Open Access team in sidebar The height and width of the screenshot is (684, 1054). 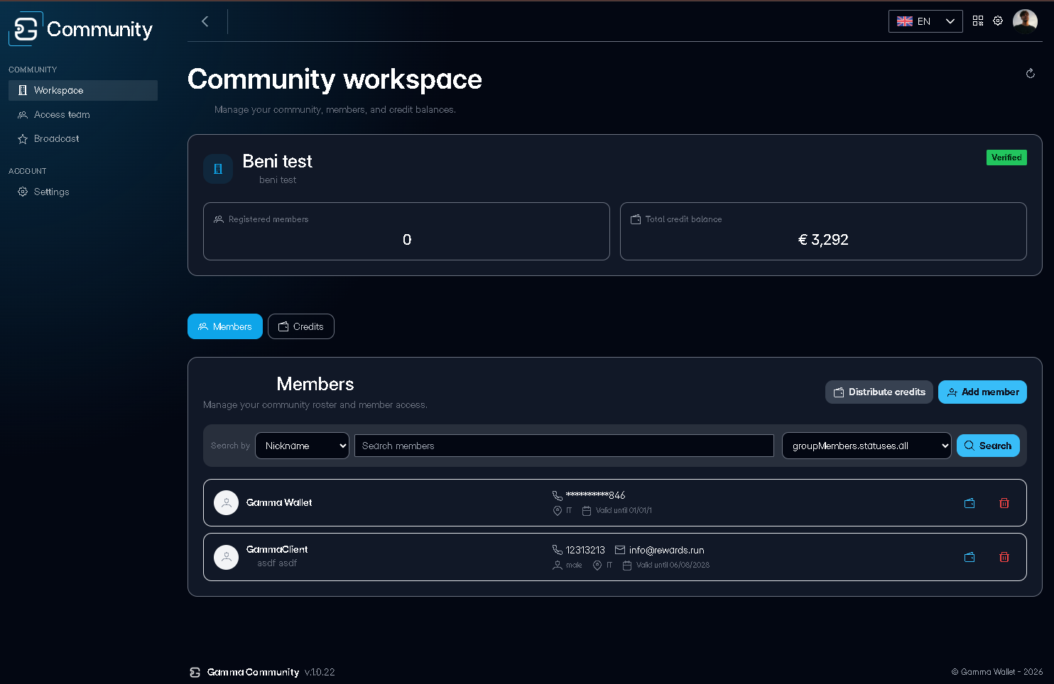point(83,114)
